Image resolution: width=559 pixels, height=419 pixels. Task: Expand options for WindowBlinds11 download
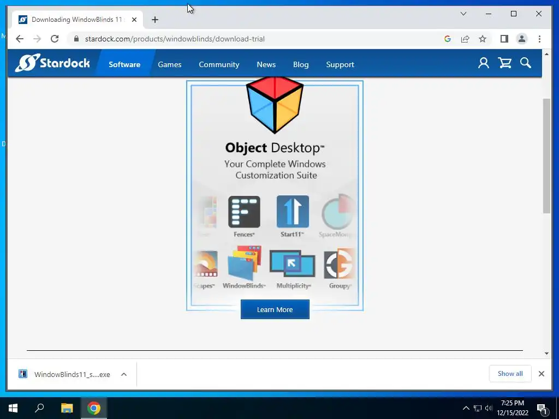pos(124,374)
